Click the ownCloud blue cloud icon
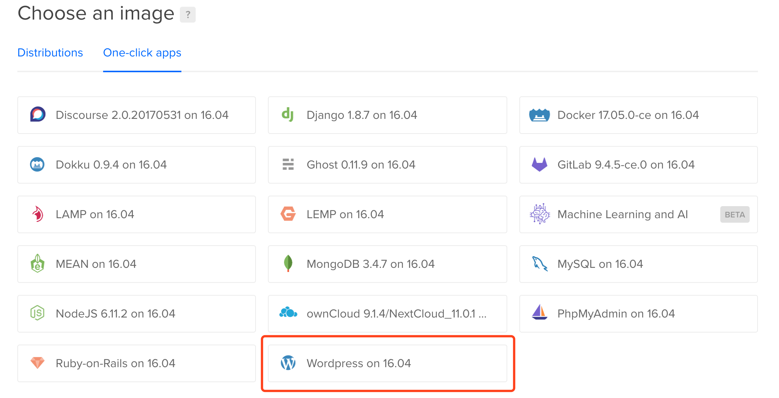Image resolution: width=779 pixels, height=398 pixels. [288, 313]
